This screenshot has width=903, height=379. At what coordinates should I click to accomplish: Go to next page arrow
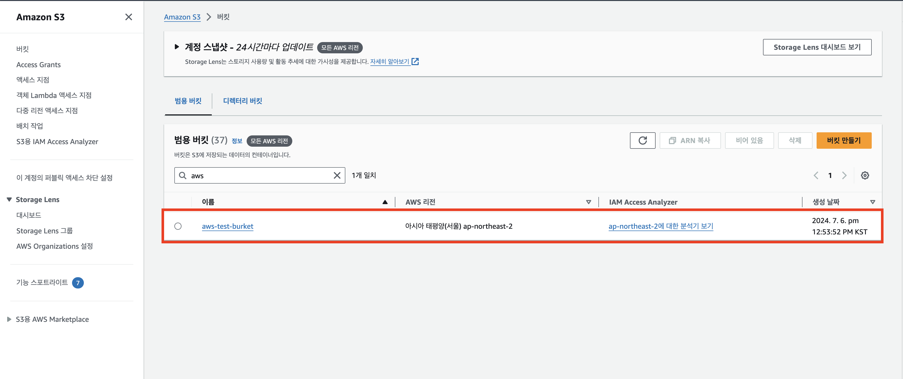point(844,175)
